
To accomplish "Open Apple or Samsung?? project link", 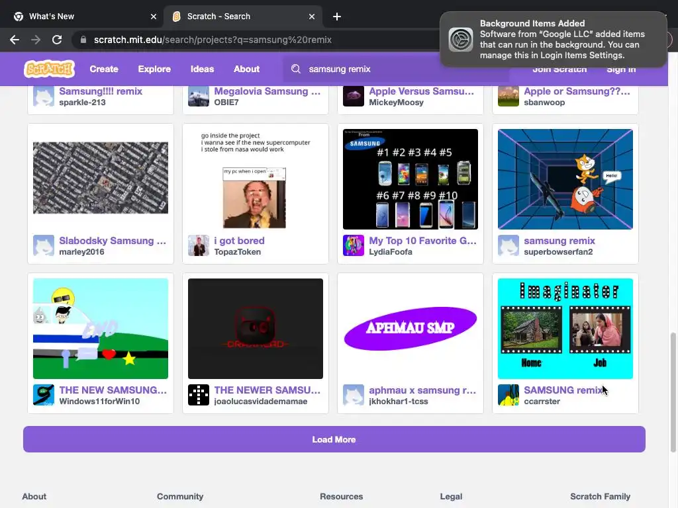I will [x=577, y=91].
